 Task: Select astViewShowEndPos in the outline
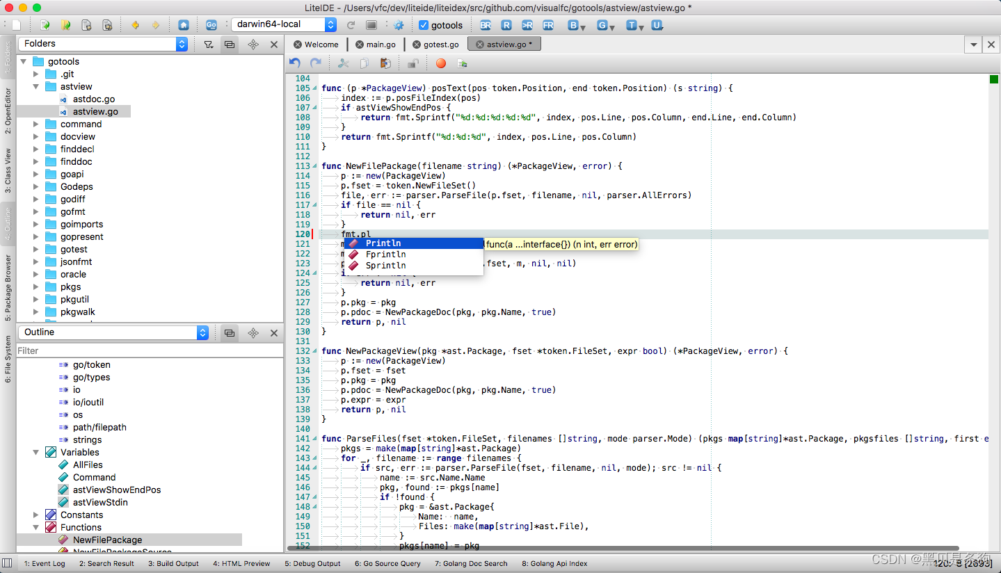coord(117,490)
